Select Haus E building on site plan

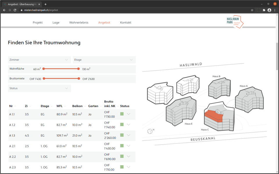[181, 111]
